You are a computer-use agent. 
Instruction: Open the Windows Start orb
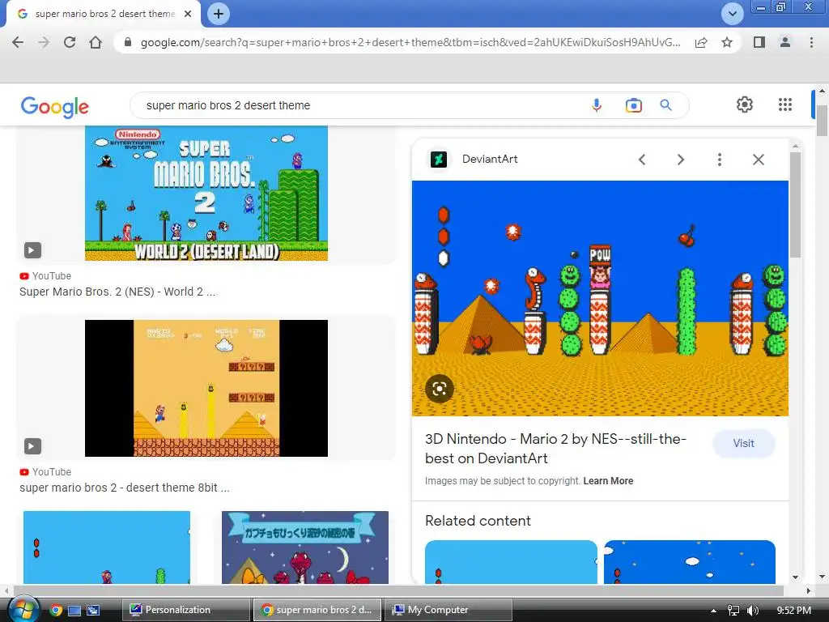(23, 609)
